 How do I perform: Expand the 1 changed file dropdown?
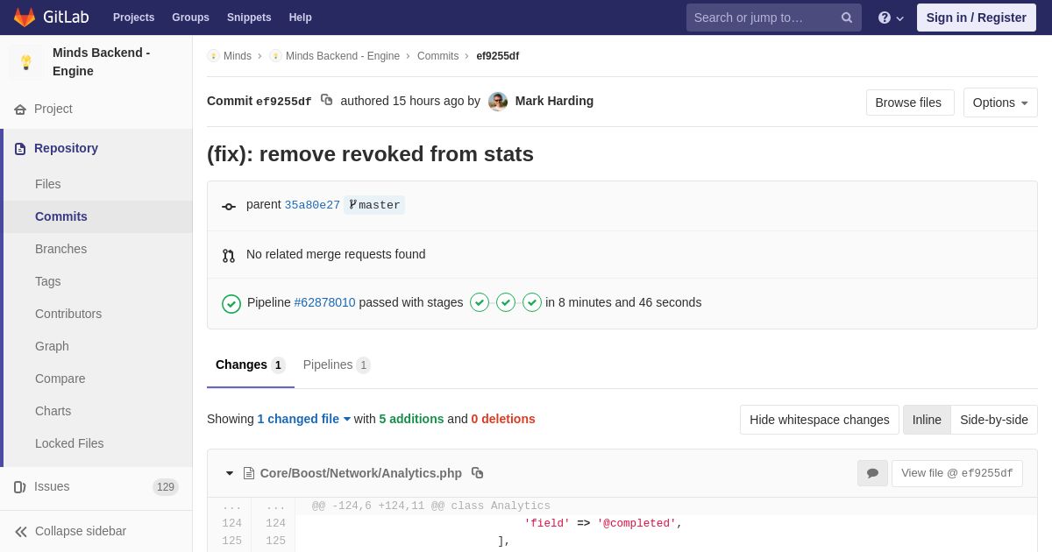point(304,419)
